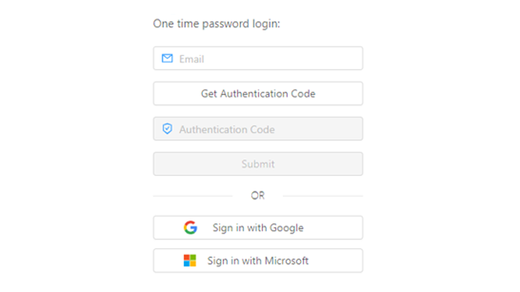The height and width of the screenshot is (292, 520).
Task: Click divider line right of OR
Action: 323,196
